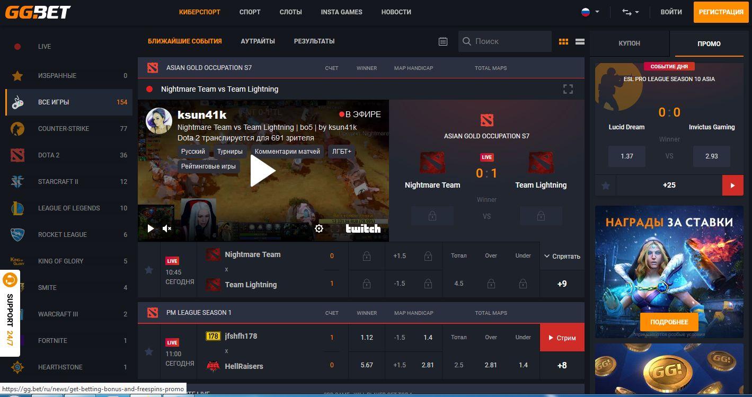Expand stream to fullscreen icon
This screenshot has width=752, height=397.
coord(568,89)
